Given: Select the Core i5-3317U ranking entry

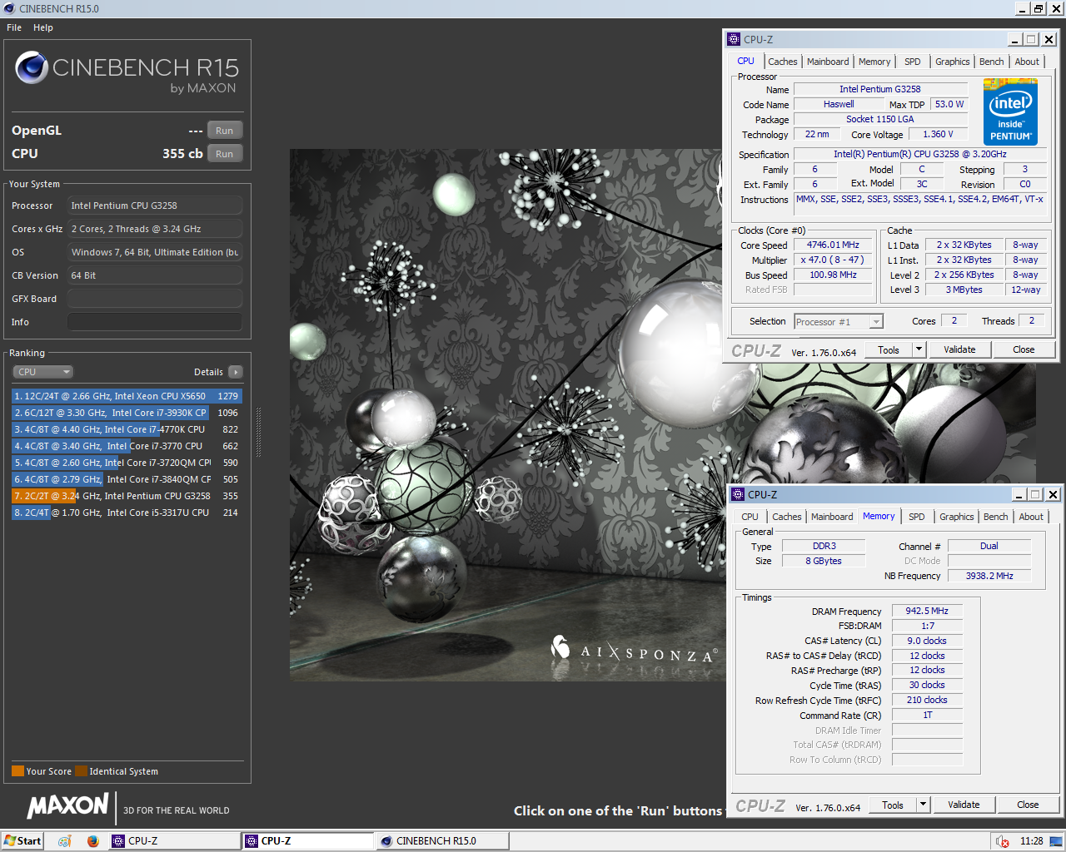Looking at the screenshot, I should click(127, 513).
